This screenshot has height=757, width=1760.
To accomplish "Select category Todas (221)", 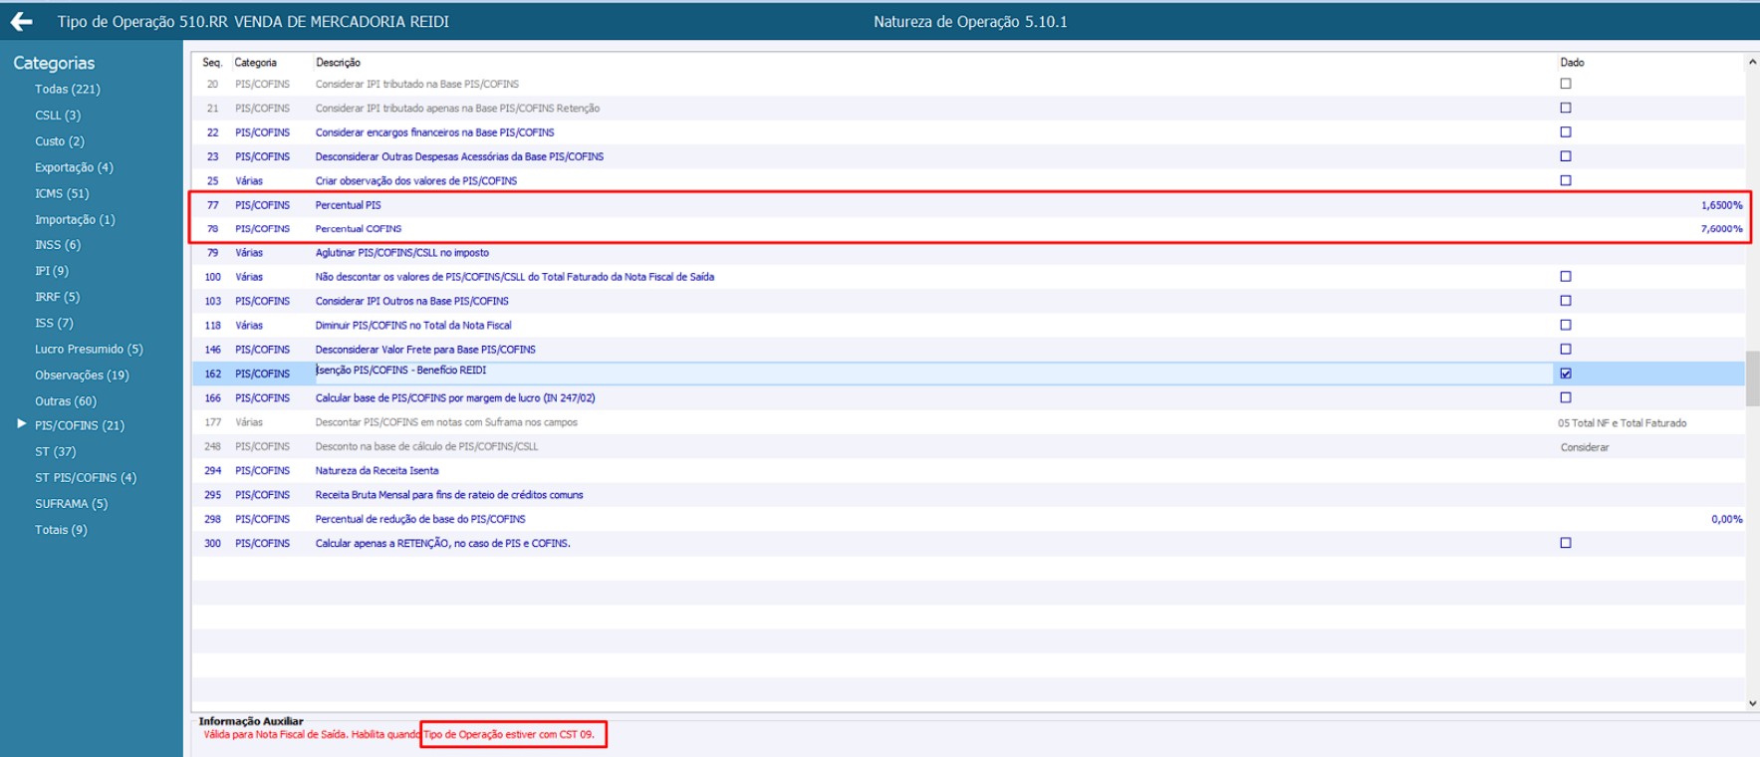I will coord(68,90).
